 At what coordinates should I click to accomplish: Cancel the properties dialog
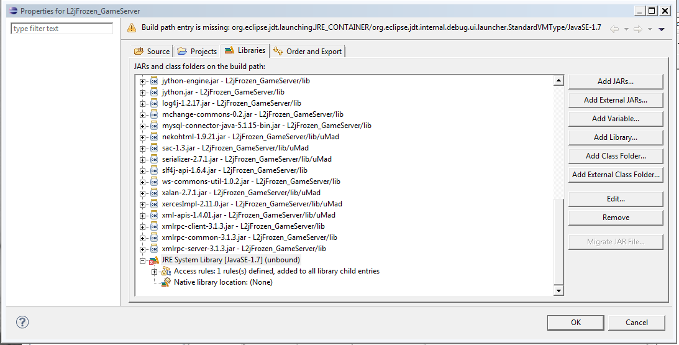point(637,322)
